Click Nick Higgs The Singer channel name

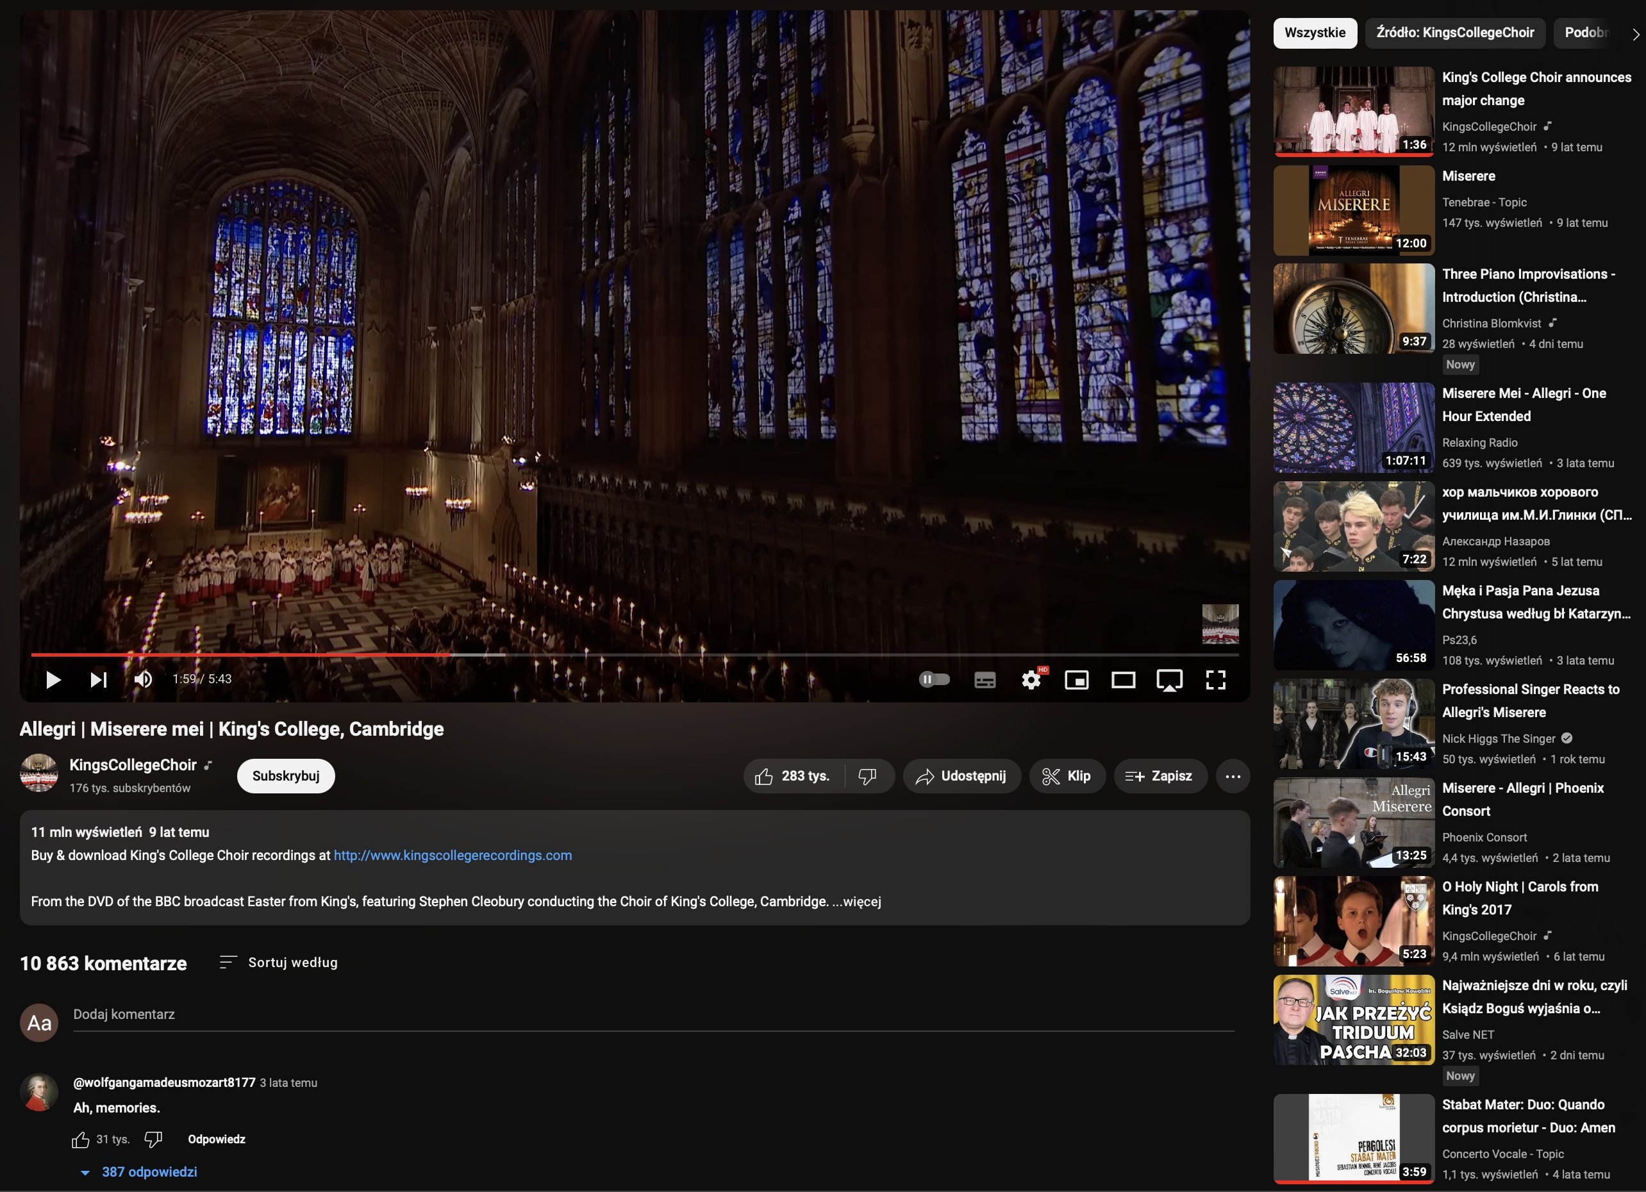[1498, 738]
